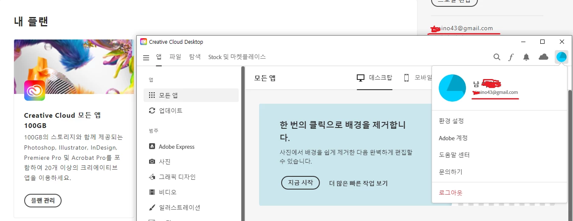Screen dimensions: 573x221
Task: Click the cloud sync status icon
Action: pyautogui.click(x=543, y=57)
